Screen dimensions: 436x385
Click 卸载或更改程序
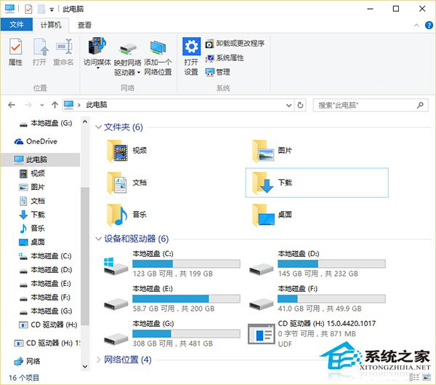pyautogui.click(x=235, y=44)
